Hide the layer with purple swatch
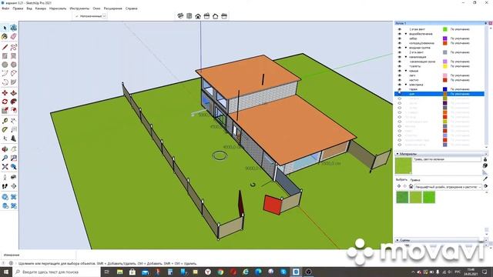 click(x=400, y=38)
